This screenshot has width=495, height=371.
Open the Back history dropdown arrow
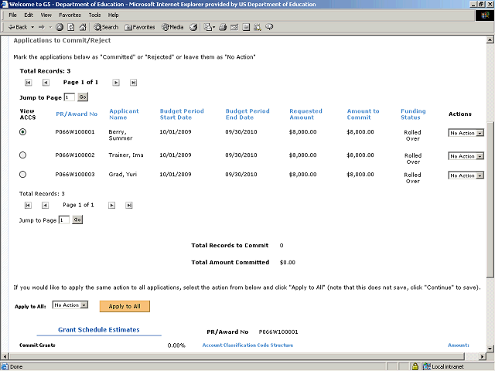click(x=32, y=28)
